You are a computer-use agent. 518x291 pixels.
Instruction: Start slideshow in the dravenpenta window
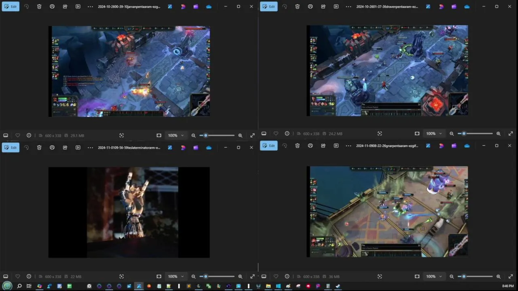[x=336, y=6]
